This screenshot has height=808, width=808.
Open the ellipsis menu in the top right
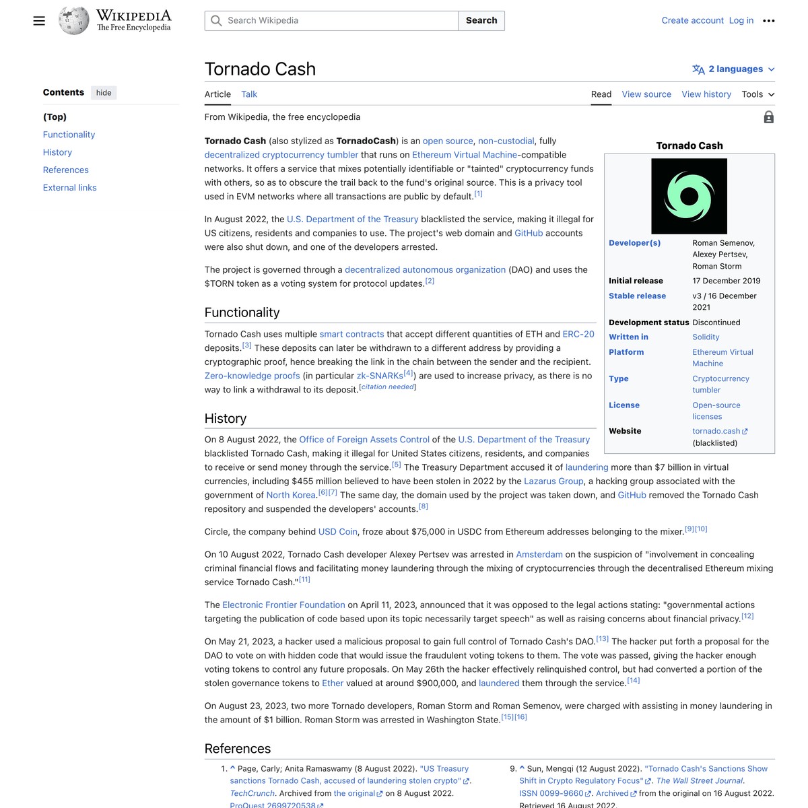coord(770,20)
